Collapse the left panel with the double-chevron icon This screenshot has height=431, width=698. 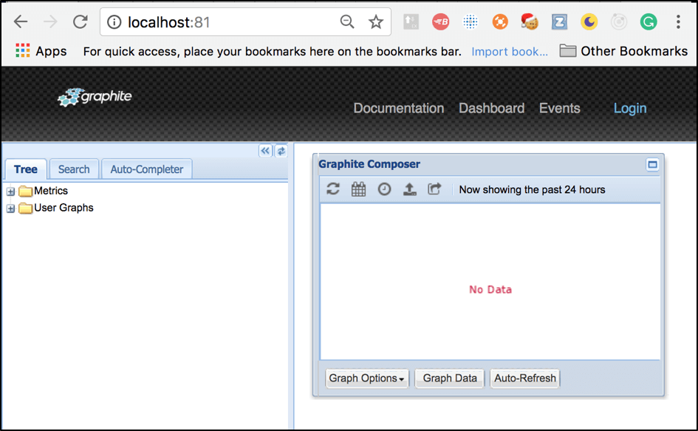click(x=265, y=151)
